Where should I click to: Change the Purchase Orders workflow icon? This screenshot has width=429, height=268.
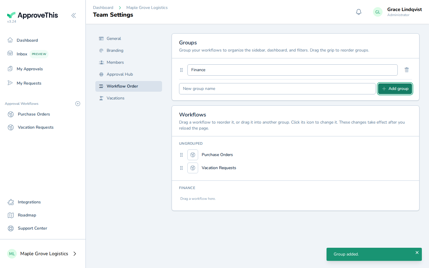click(193, 155)
